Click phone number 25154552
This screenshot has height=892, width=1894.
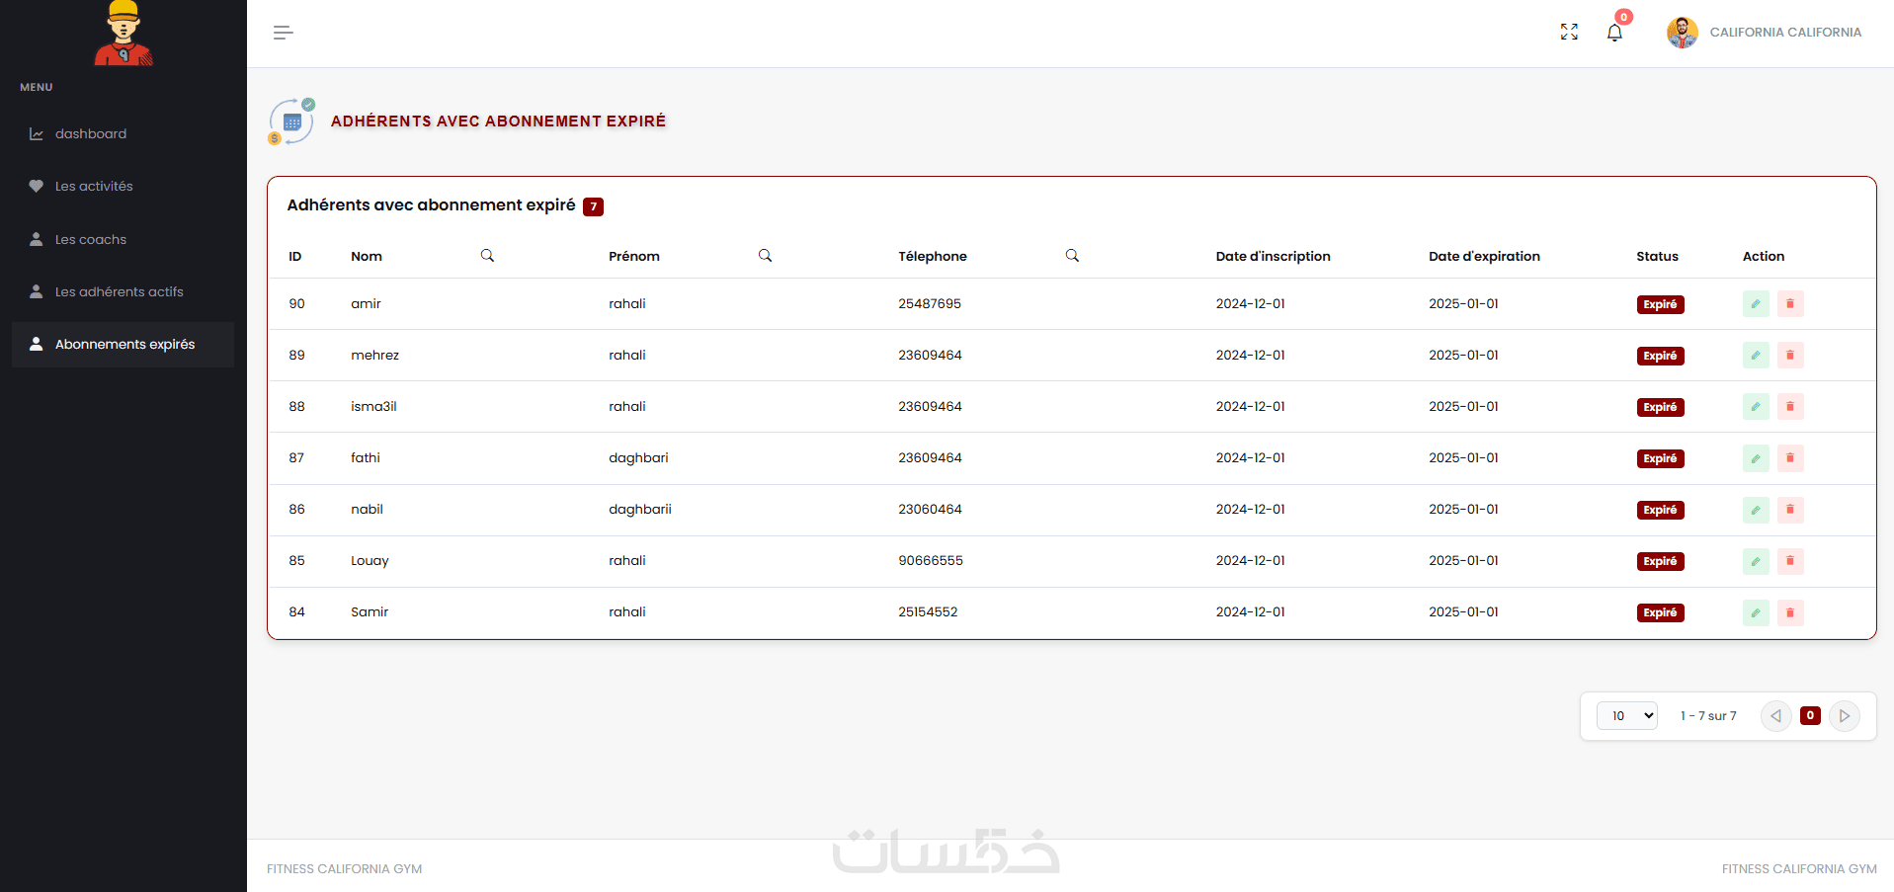tap(928, 612)
